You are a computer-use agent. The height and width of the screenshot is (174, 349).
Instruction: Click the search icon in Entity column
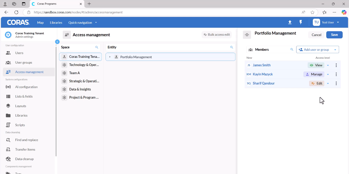tap(232, 47)
